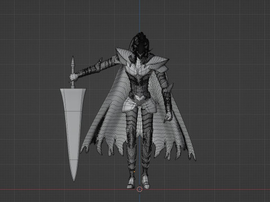Click the 3D cursor at the origin

(139, 189)
